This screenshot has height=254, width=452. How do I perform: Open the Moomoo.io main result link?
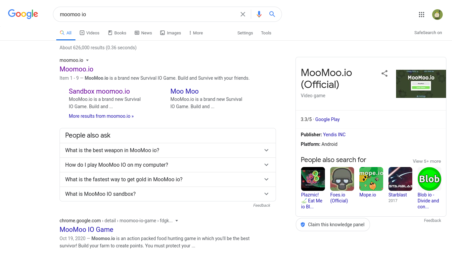76,69
